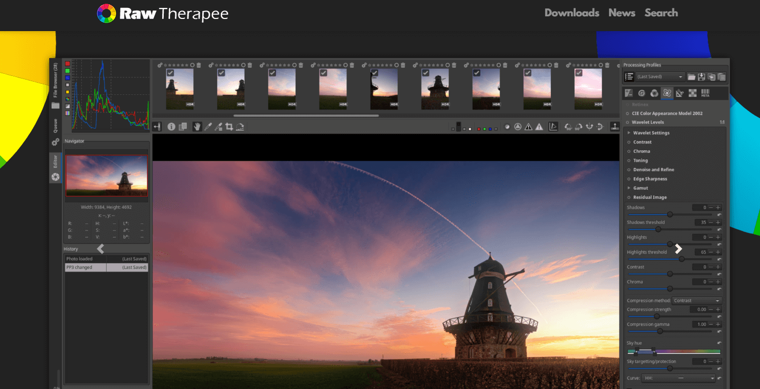Paste the processing profile from clipboard
Screen dimensions: 760x389
(x=721, y=77)
